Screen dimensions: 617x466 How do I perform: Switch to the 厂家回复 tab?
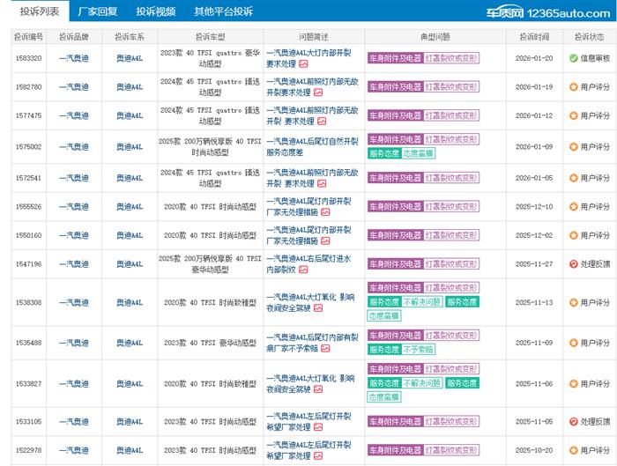click(x=99, y=12)
